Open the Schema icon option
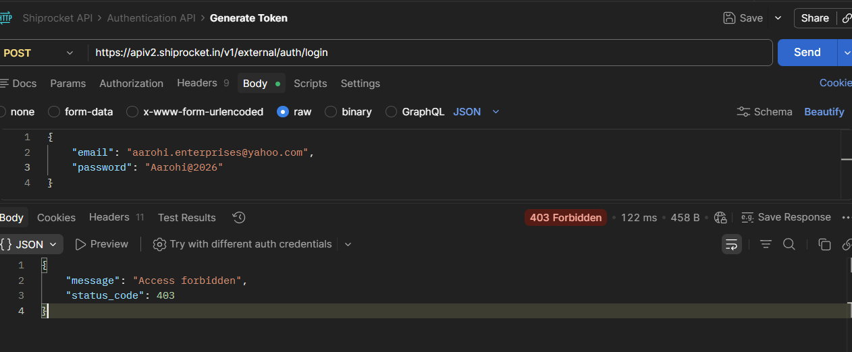Image resolution: width=852 pixels, height=352 pixels. (765, 112)
